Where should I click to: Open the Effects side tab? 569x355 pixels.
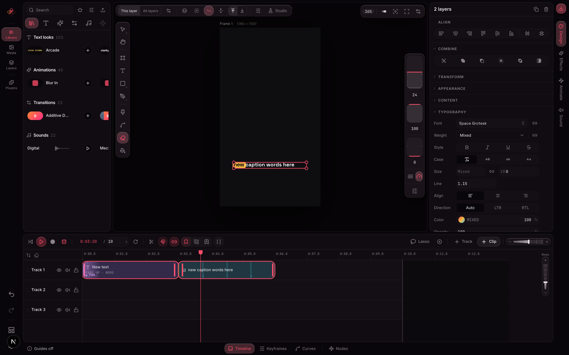tap(561, 61)
